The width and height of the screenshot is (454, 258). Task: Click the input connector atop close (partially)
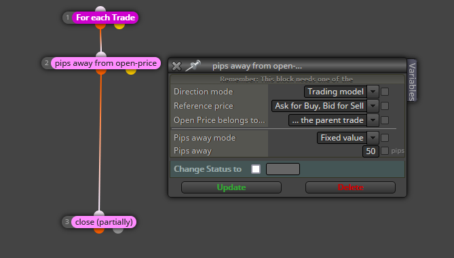tap(99, 214)
